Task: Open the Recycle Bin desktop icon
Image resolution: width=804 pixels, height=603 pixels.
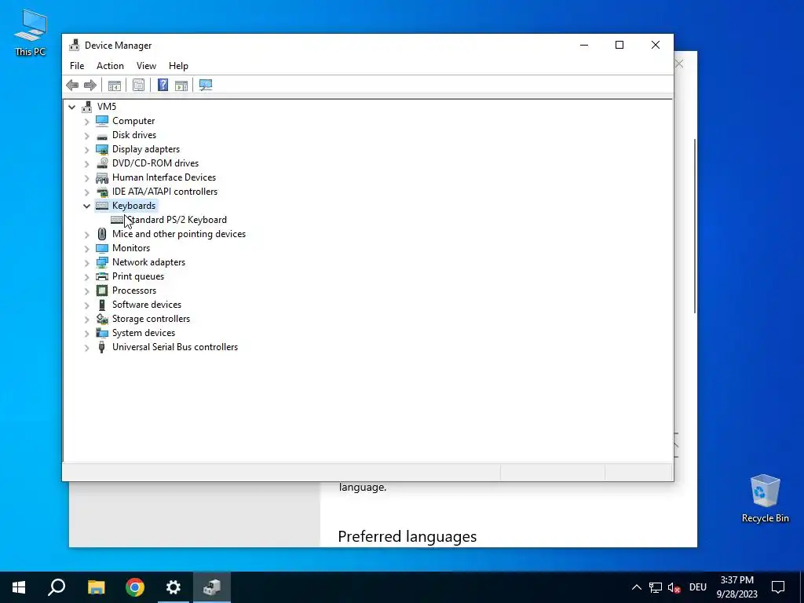Action: (x=765, y=499)
